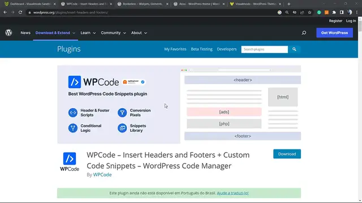Expand the Learn menu chevron
This screenshot has width=362, height=203.
[94, 33]
